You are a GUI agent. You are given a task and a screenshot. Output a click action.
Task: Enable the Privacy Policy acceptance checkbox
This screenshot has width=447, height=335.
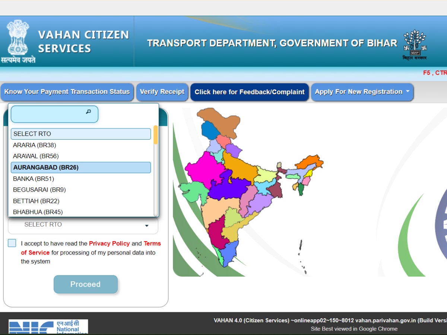coord(12,243)
